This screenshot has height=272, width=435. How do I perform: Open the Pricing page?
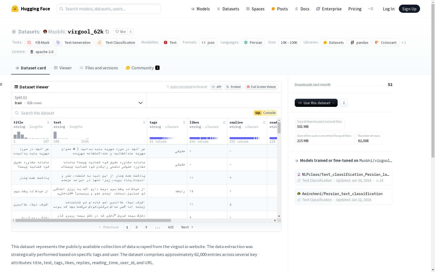pyautogui.click(x=355, y=9)
